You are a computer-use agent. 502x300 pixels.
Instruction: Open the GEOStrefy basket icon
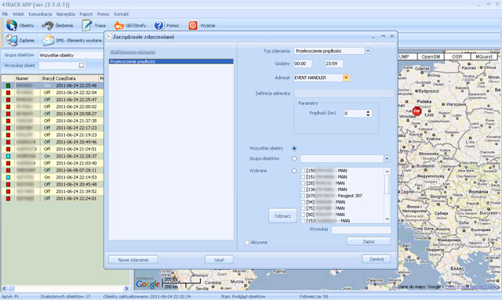point(118,25)
